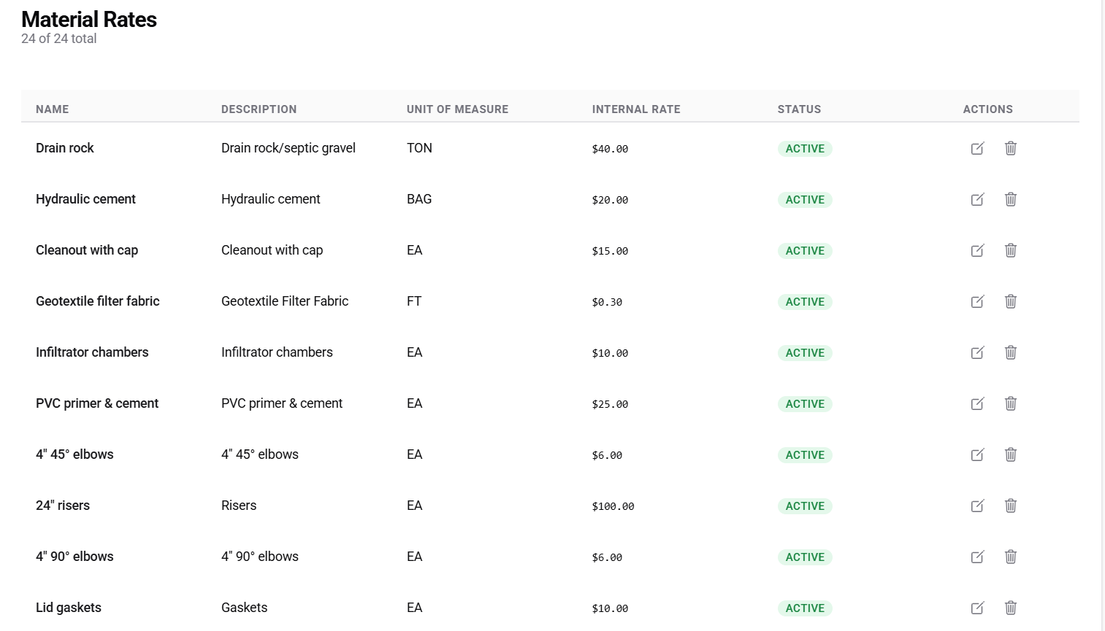Click the $15.00 internal rate value
Image resolution: width=1105 pixels, height=631 pixels.
(x=610, y=251)
